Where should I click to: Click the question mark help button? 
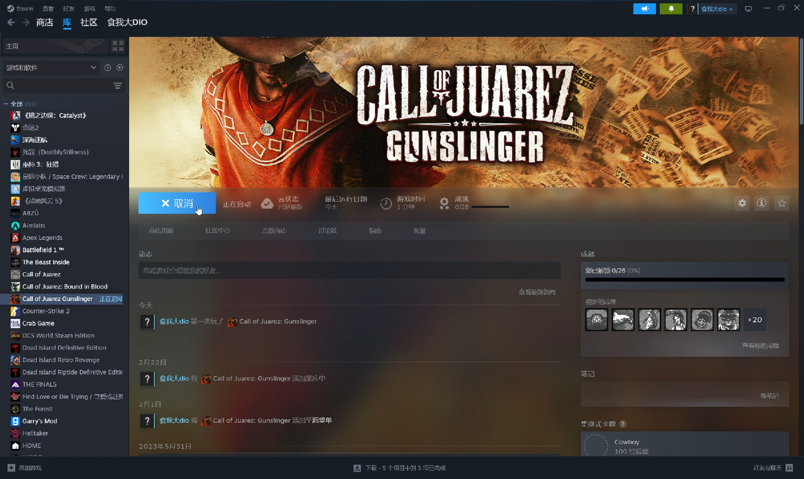[692, 8]
